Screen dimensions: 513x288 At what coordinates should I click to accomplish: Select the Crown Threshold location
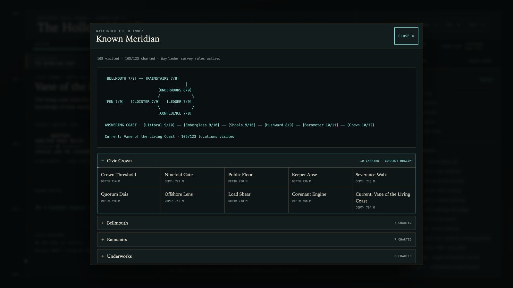click(x=129, y=177)
